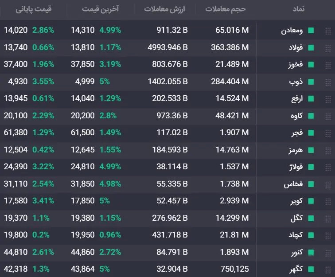
Task: Click trade value 973.36 B
Action: click(172, 116)
